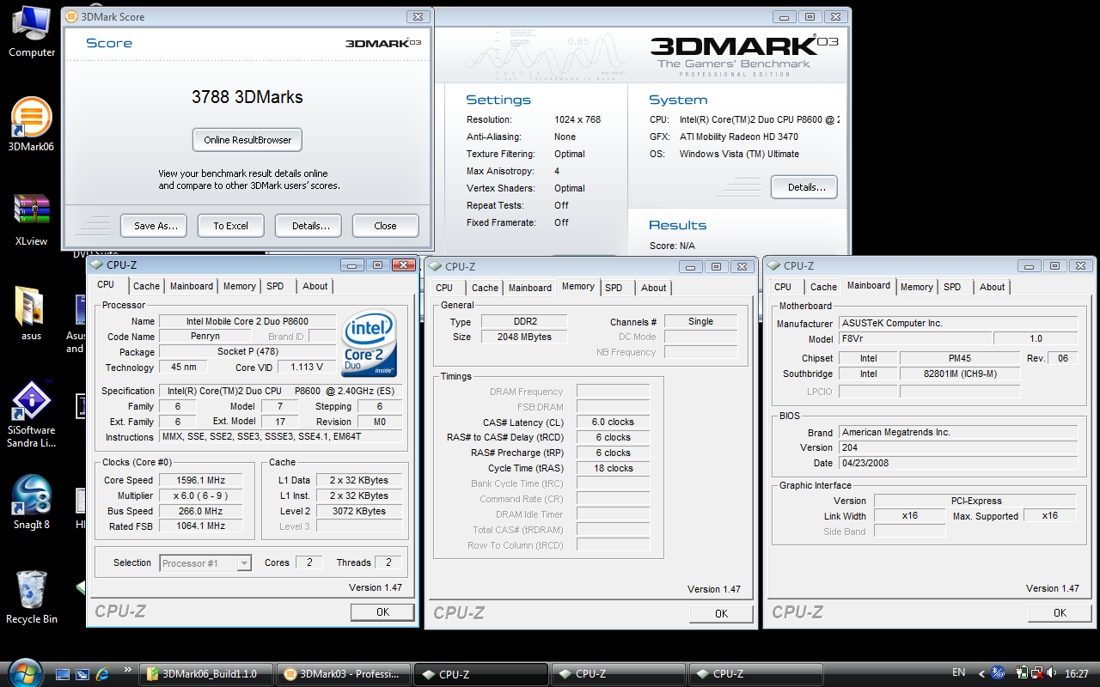Select the 3DMark06 desktop shortcut
This screenshot has height=687, width=1100.
(32, 125)
